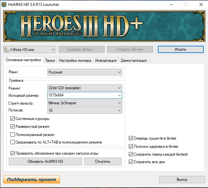208x188 pixels.
Task: Click the Поддержать проект button
Action: 32,179
